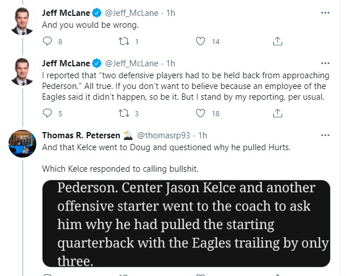Open Thomas R. Petersen's profile avatar
Viewport: 346px width, 276px height.
coord(23,145)
